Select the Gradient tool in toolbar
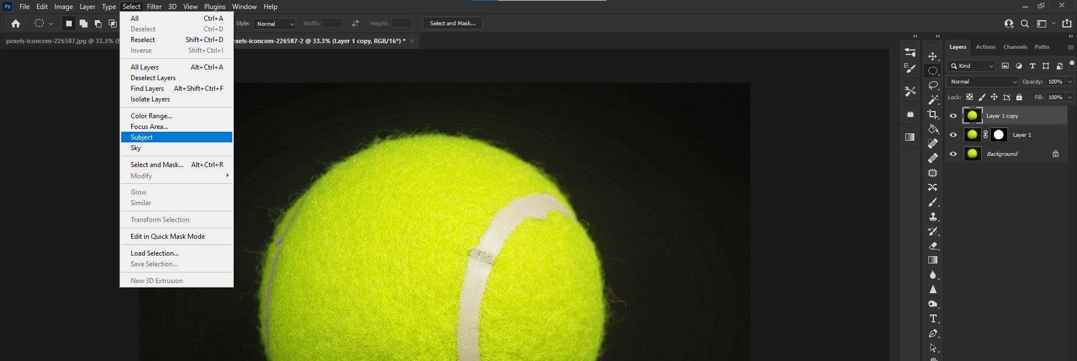This screenshot has width=1077, height=361. [x=933, y=260]
